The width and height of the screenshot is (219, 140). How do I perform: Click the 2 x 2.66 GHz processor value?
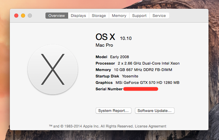pos(148,63)
